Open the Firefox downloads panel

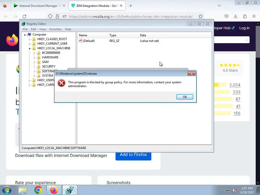[x=235, y=16]
